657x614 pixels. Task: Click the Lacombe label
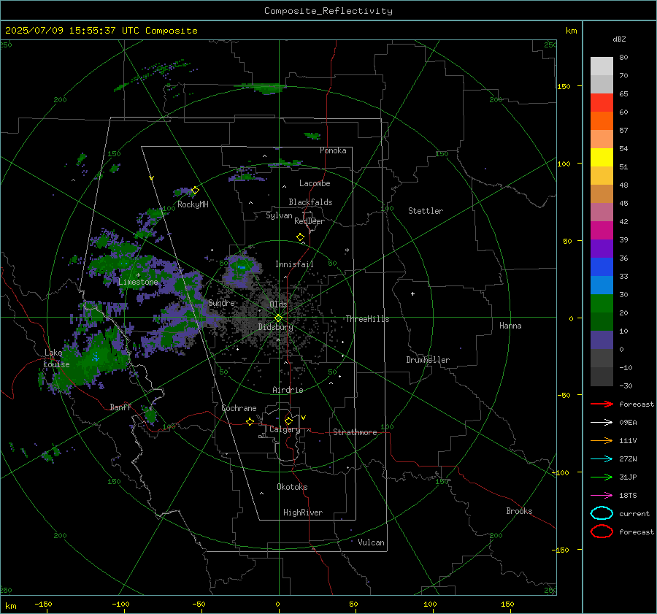point(315,183)
